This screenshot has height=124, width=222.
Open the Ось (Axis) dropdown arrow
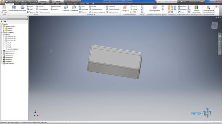[137, 7]
